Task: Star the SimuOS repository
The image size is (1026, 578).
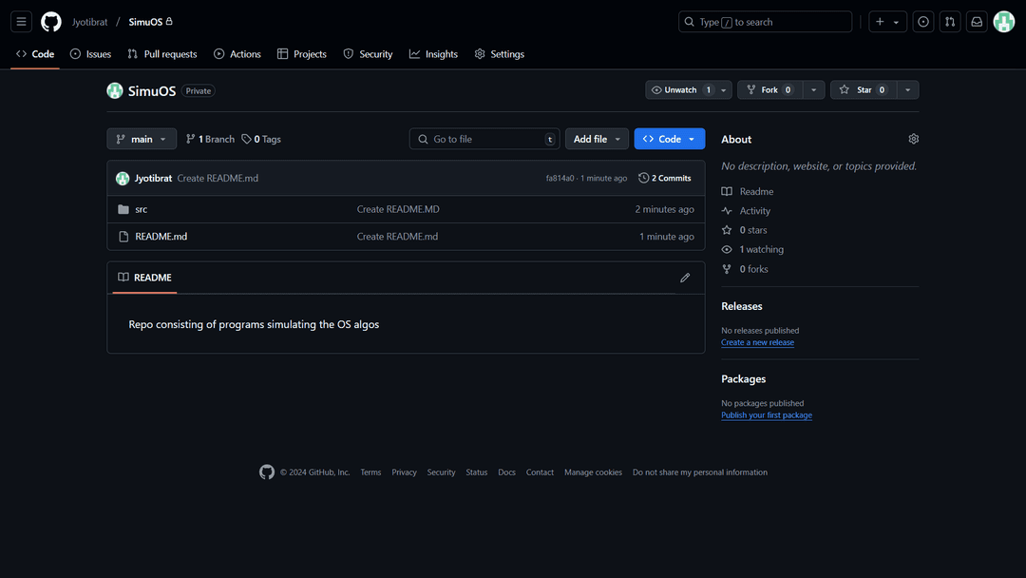Action: click(x=863, y=89)
